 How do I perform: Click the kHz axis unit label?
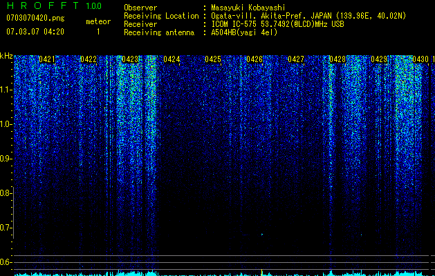(x=6, y=56)
